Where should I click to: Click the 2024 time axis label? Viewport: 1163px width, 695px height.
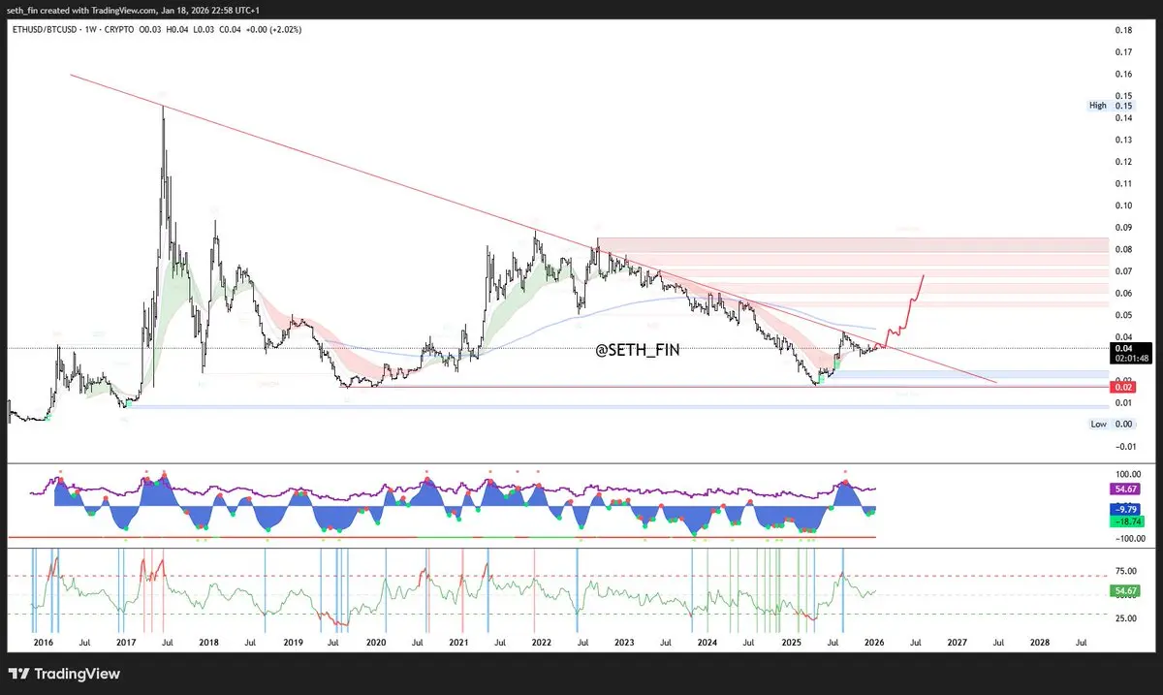pos(707,643)
